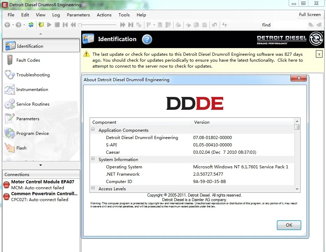Open the Parameters notepad icon
This screenshot has width=326, height=252.
coord(9,119)
